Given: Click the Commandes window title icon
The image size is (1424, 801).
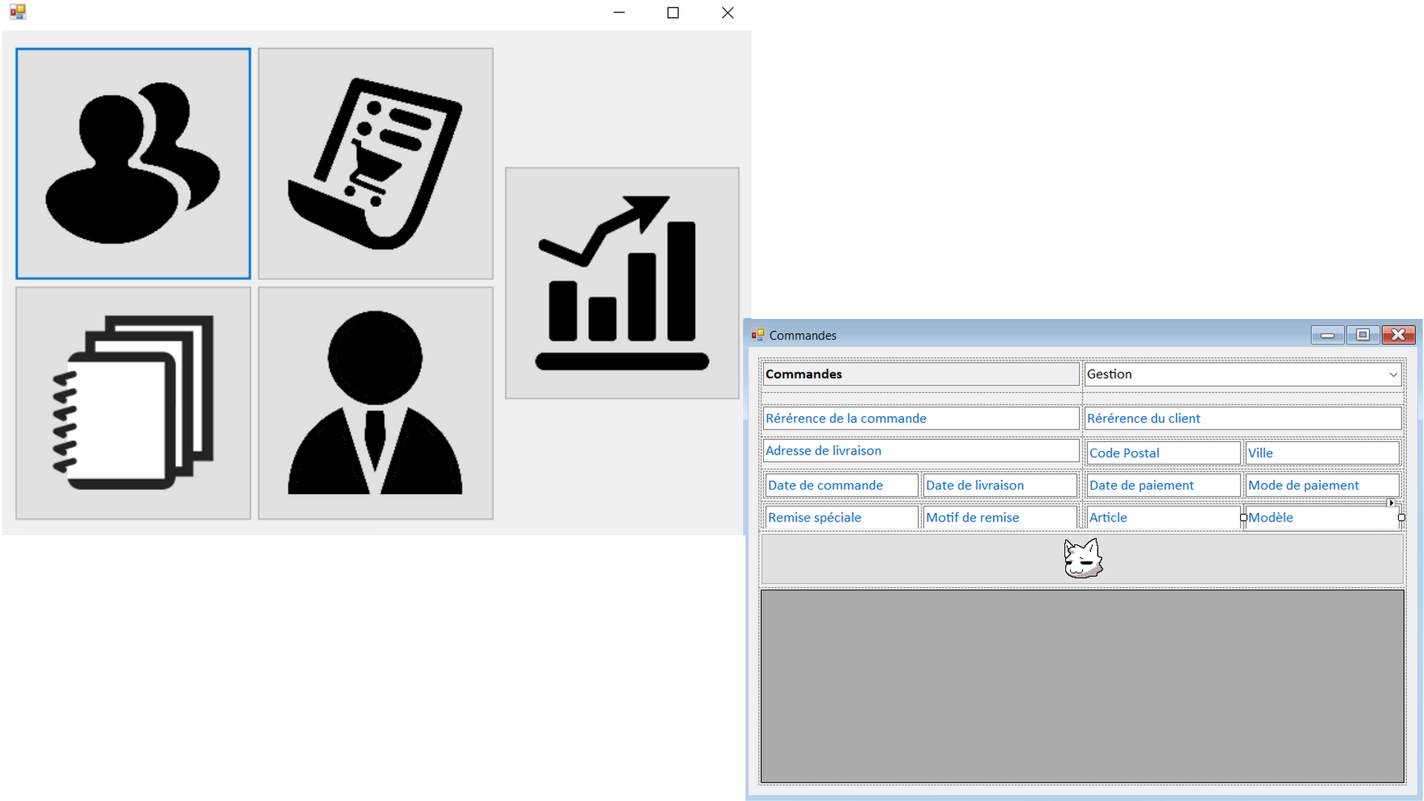Looking at the screenshot, I should [757, 335].
